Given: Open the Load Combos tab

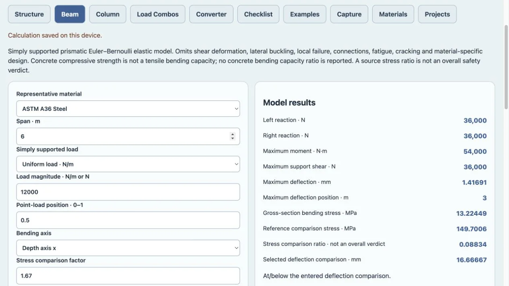Looking at the screenshot, I should pyautogui.click(x=158, y=14).
